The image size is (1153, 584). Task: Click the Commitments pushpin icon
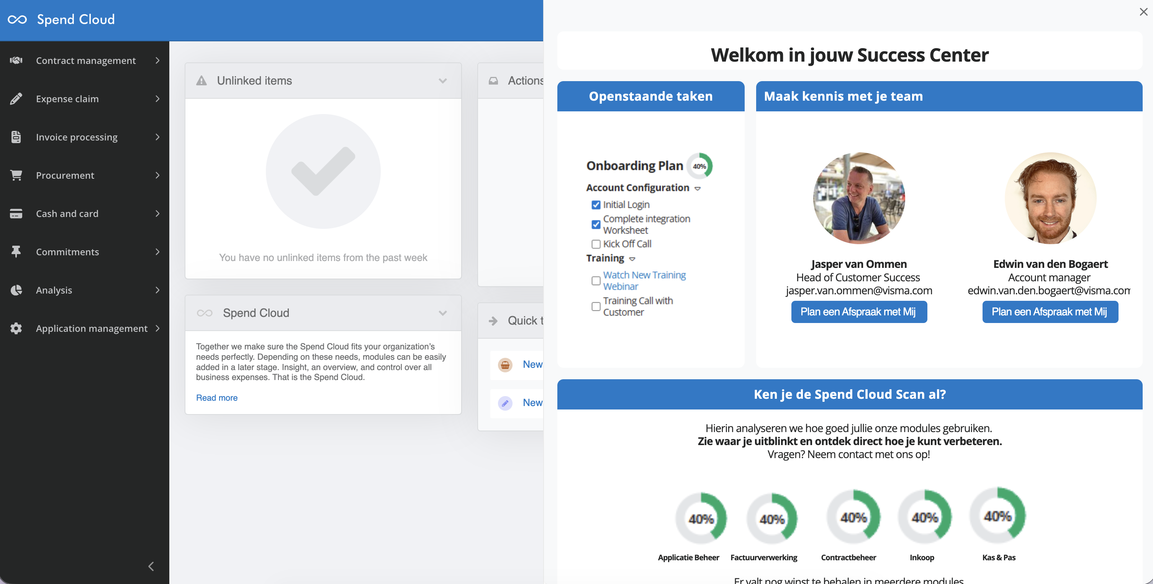point(16,252)
